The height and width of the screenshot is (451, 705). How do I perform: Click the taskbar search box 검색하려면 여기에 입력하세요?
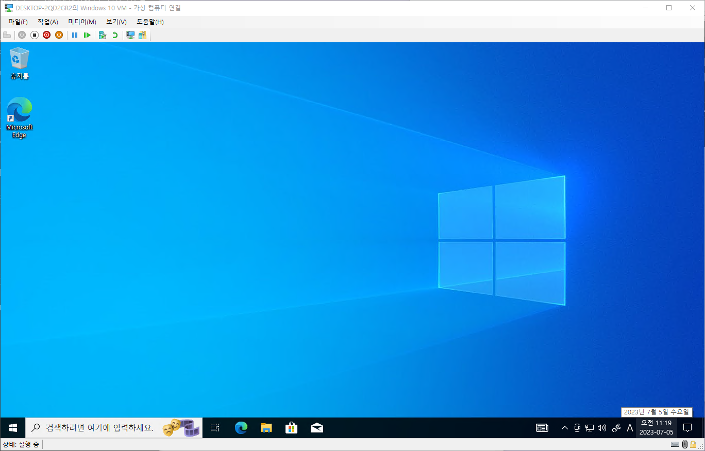114,428
